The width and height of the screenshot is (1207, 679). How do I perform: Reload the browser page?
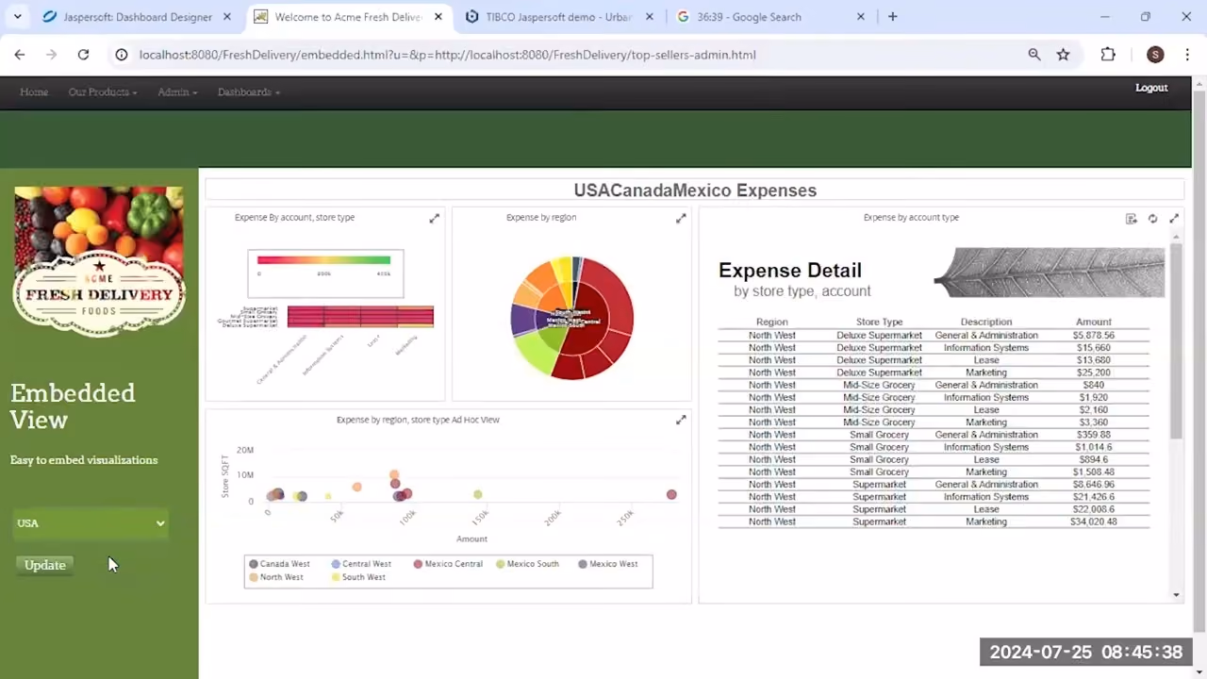[x=83, y=55]
